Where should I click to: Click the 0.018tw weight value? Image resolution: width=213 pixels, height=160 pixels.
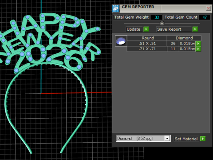coord(187,44)
